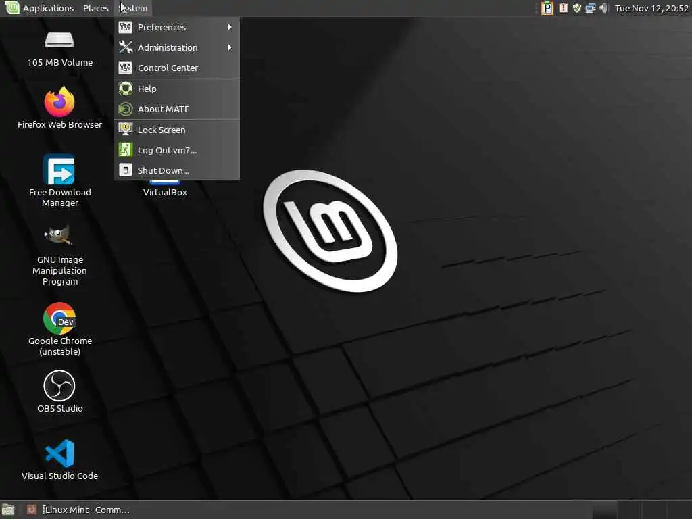Screen dimensions: 692x519
Task: Open the clock showing Tue Nov 12
Action: click(652, 8)
